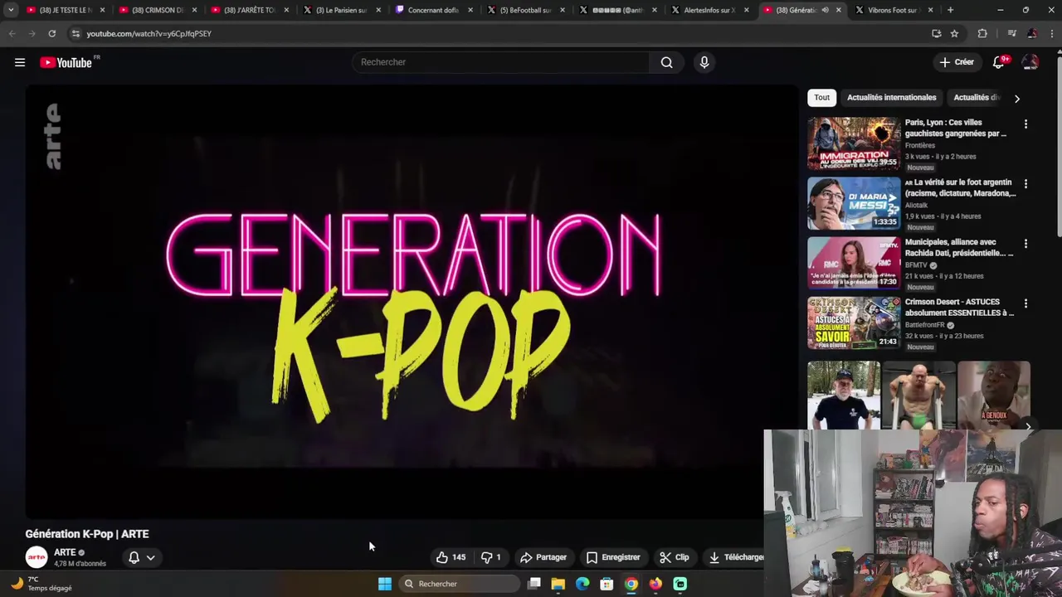
Task: Open the ARTE channel avatar
Action: 37,557
